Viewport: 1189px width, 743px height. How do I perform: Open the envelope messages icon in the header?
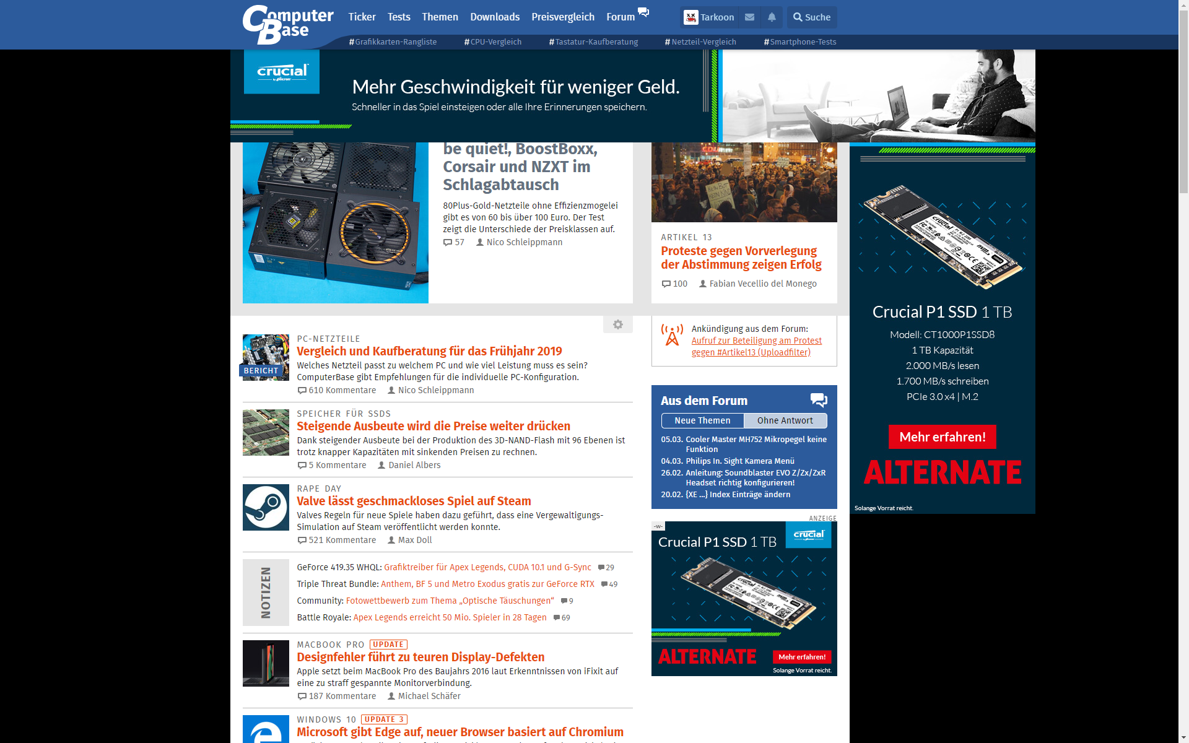(749, 17)
